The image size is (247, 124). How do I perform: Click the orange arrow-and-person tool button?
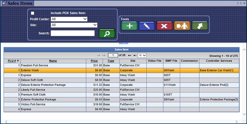pos(182,26)
